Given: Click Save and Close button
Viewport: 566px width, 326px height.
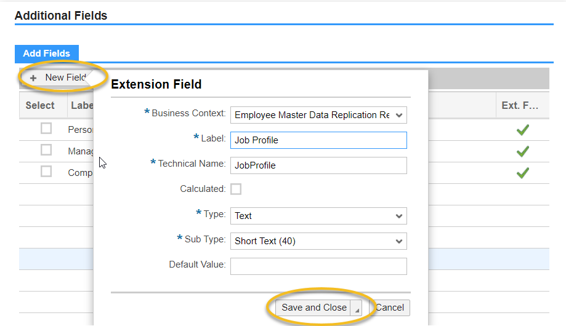Looking at the screenshot, I should point(313,308).
